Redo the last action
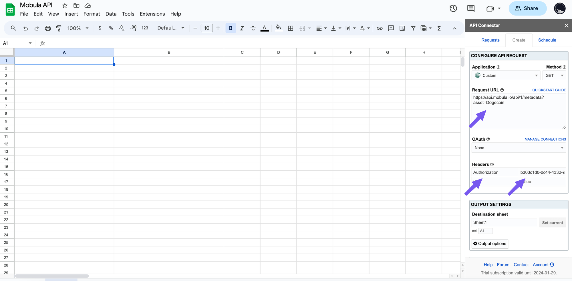572x281 pixels. [37, 28]
